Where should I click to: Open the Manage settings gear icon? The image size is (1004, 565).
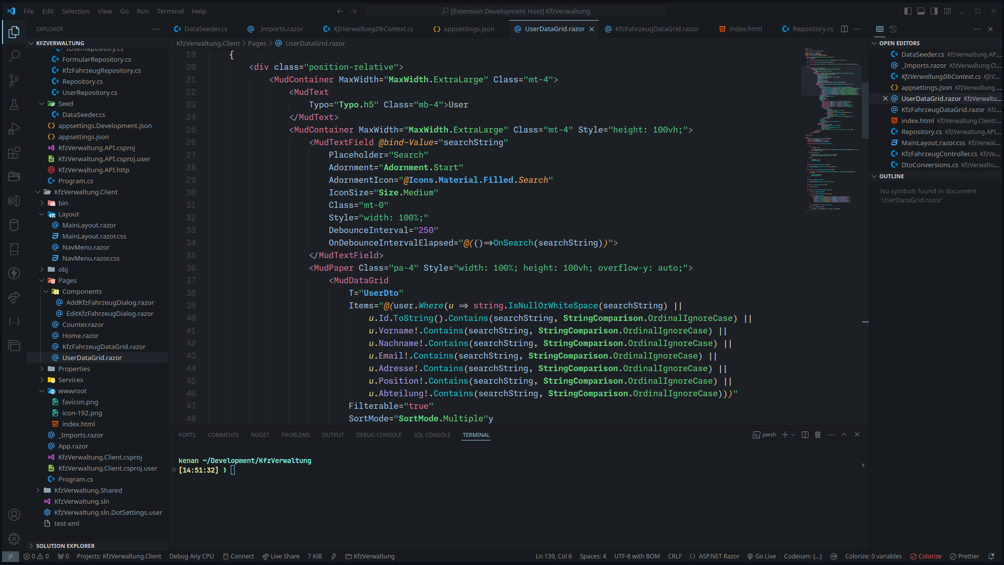[x=14, y=539]
